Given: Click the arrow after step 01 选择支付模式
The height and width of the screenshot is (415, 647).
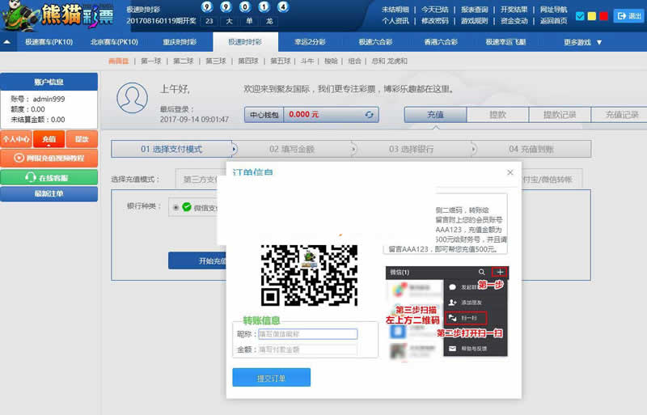Looking at the screenshot, I should click(x=234, y=149).
